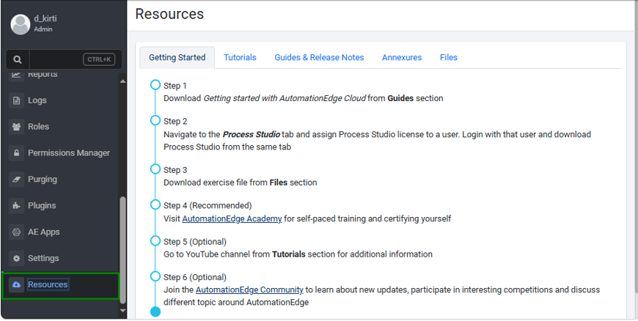Switch to the Tutorials tab

coord(240,57)
